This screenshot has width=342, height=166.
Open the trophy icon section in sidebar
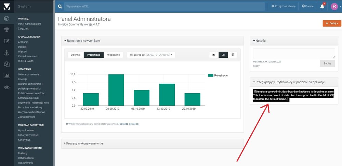6,30
